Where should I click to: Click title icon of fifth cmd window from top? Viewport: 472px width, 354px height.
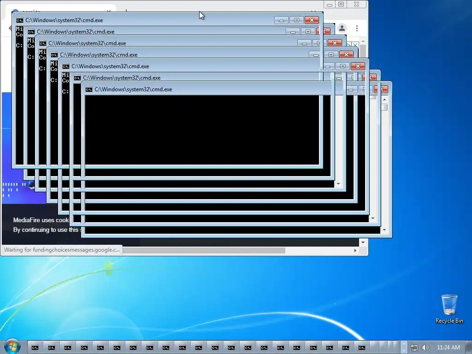click(x=65, y=66)
